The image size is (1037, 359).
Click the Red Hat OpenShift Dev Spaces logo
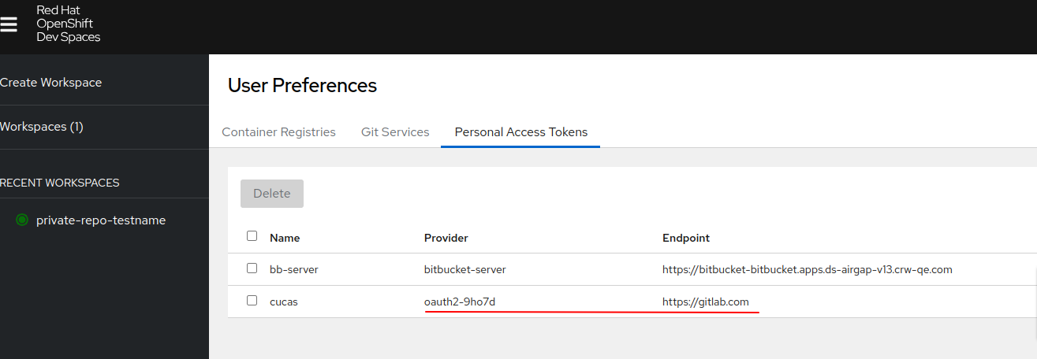coord(68,24)
